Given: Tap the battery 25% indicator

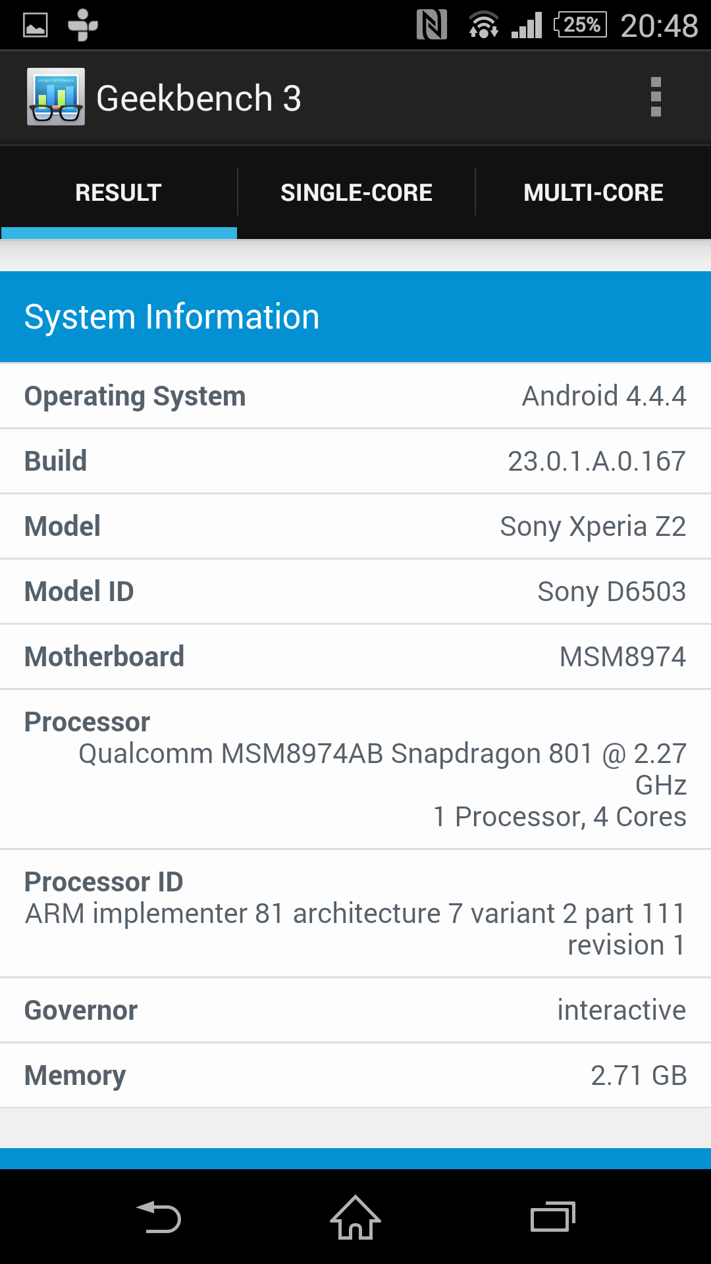Looking at the screenshot, I should [580, 25].
